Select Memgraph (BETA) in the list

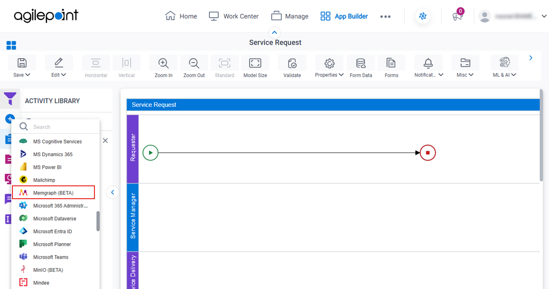pyautogui.click(x=53, y=193)
